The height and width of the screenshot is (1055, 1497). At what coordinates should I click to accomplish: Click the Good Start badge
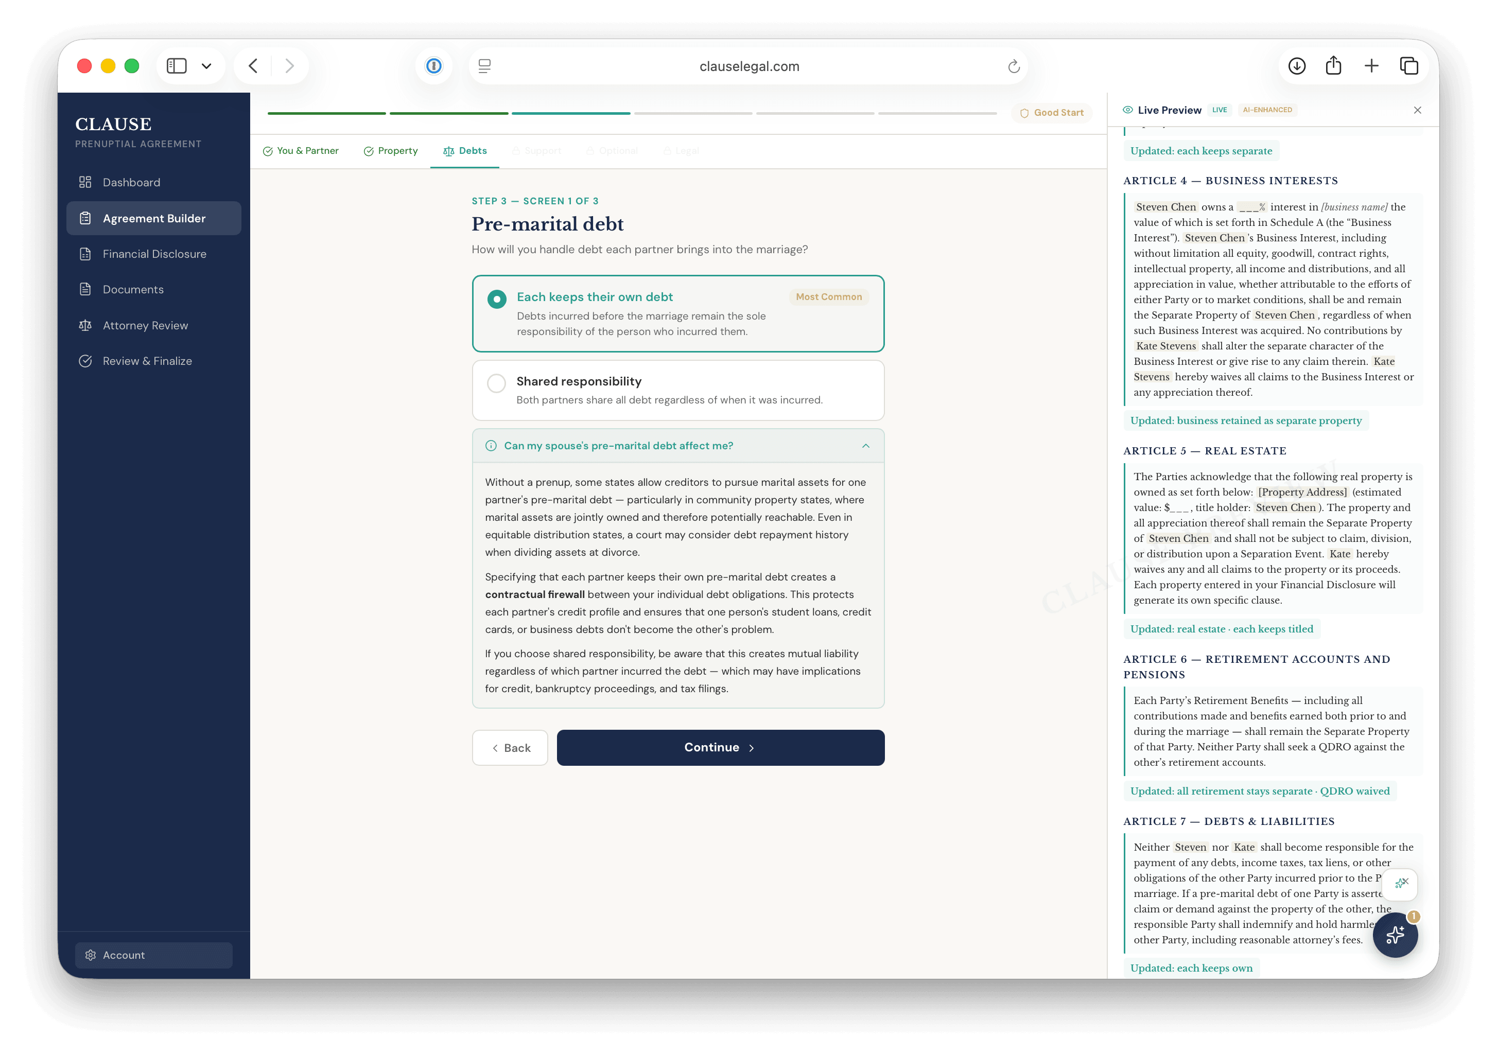(1051, 113)
